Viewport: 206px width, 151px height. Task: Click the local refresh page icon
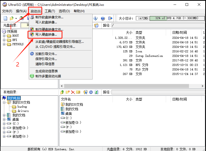(96, 92)
